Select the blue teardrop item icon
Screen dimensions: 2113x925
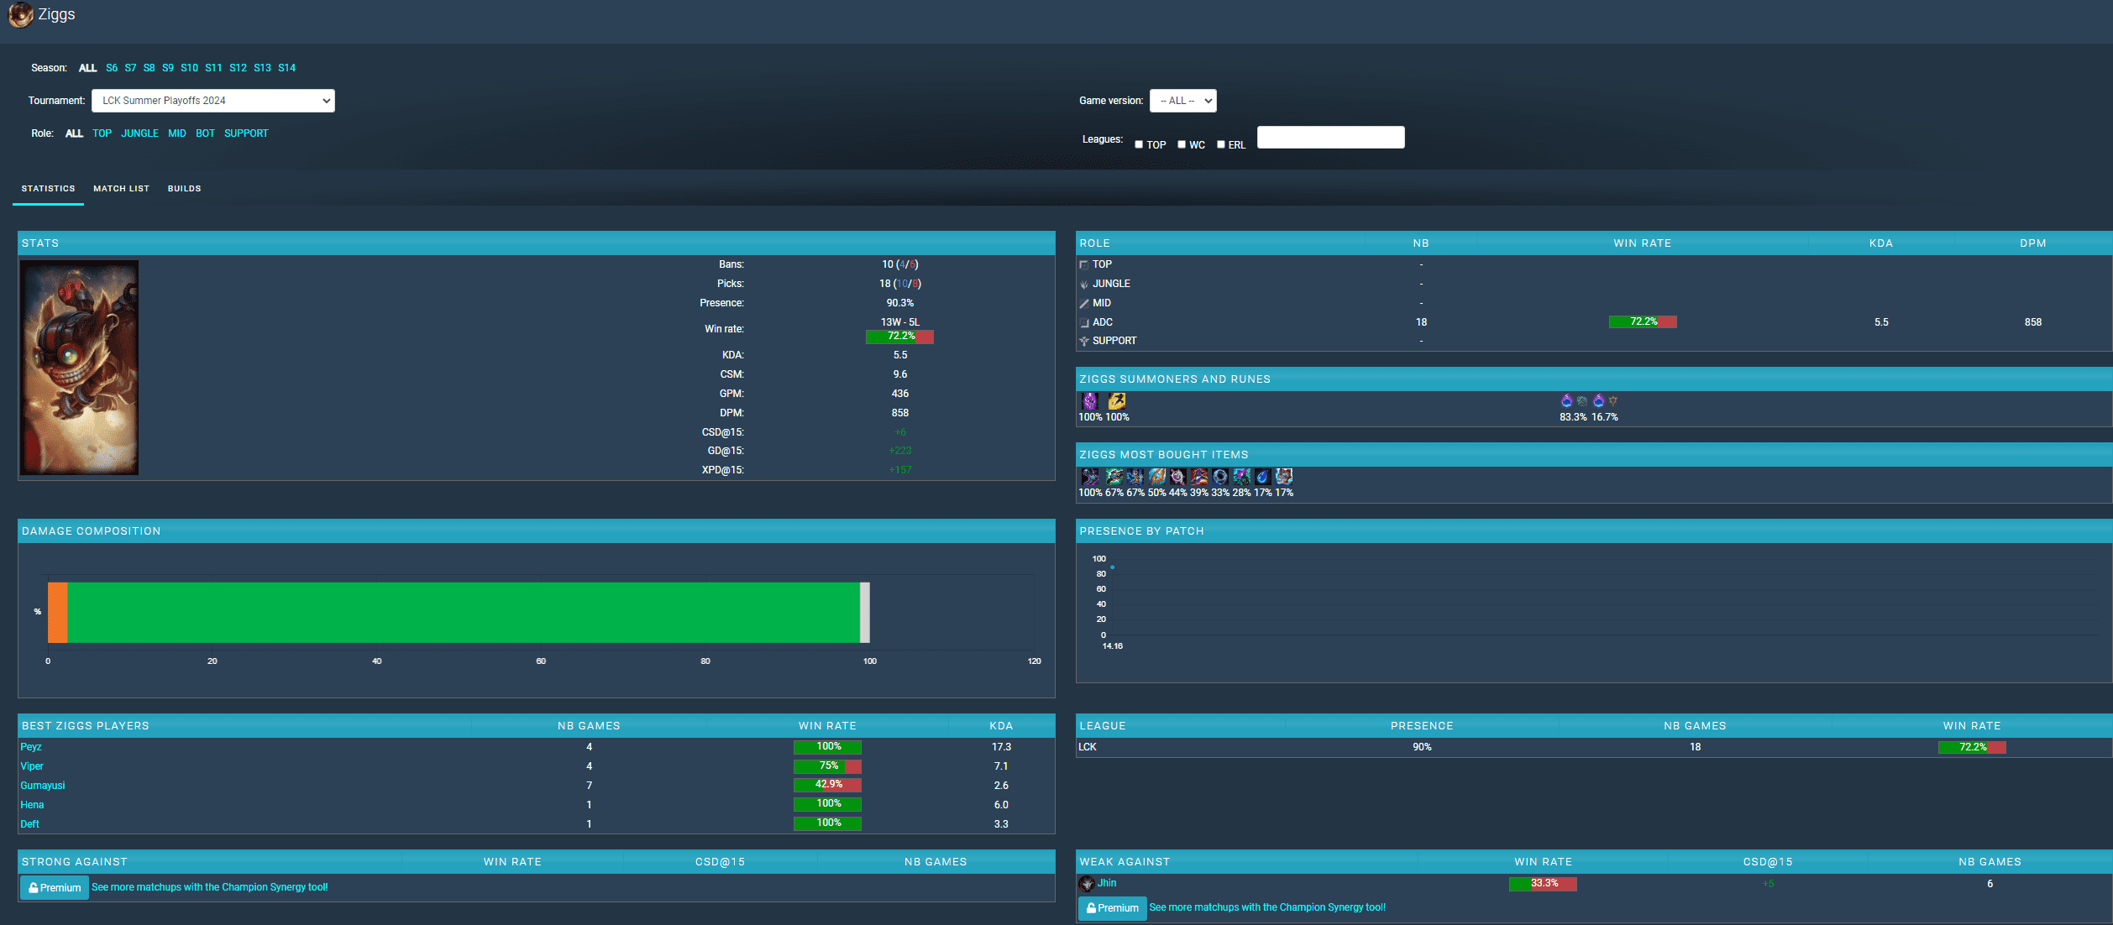click(x=1262, y=477)
